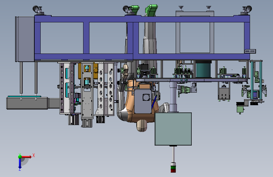Select the square gray mounting plate on the robot
This screenshot has height=177, width=273.
143,101
